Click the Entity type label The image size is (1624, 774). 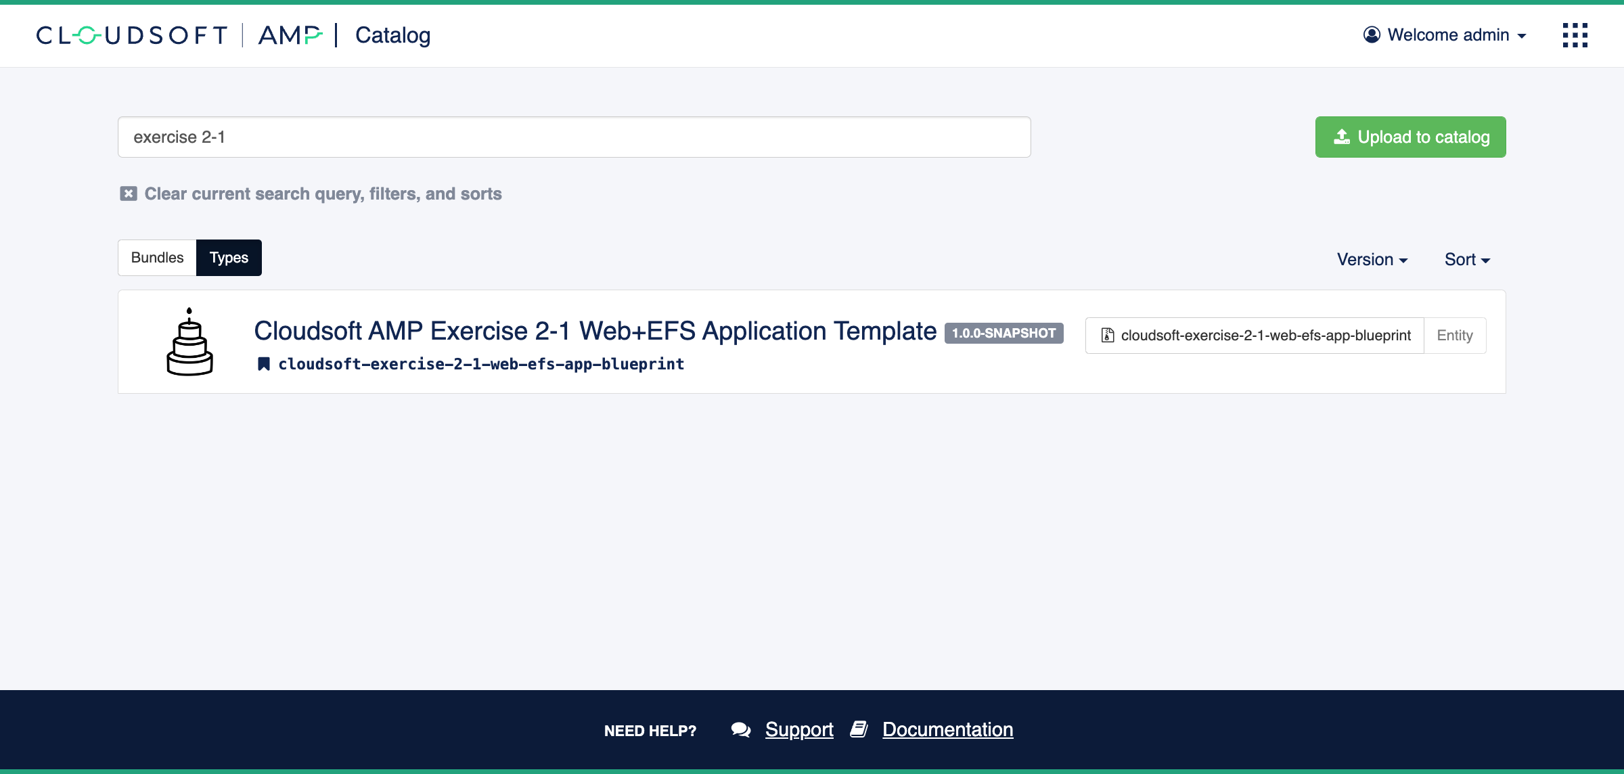(x=1455, y=336)
